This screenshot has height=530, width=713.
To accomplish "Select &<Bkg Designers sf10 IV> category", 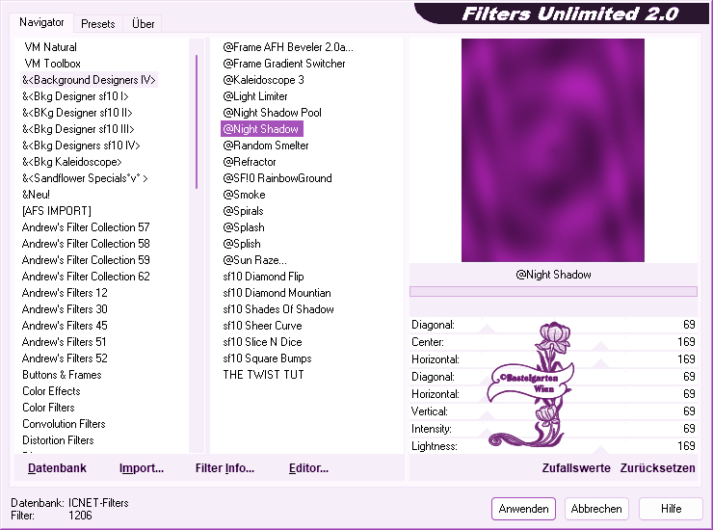I will click(81, 146).
